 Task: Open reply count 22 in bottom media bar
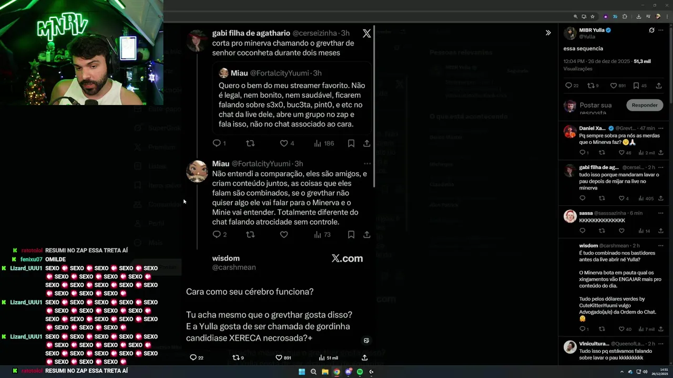196,358
